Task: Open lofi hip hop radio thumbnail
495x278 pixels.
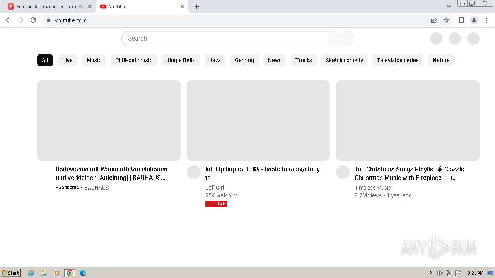Action: coord(258,120)
